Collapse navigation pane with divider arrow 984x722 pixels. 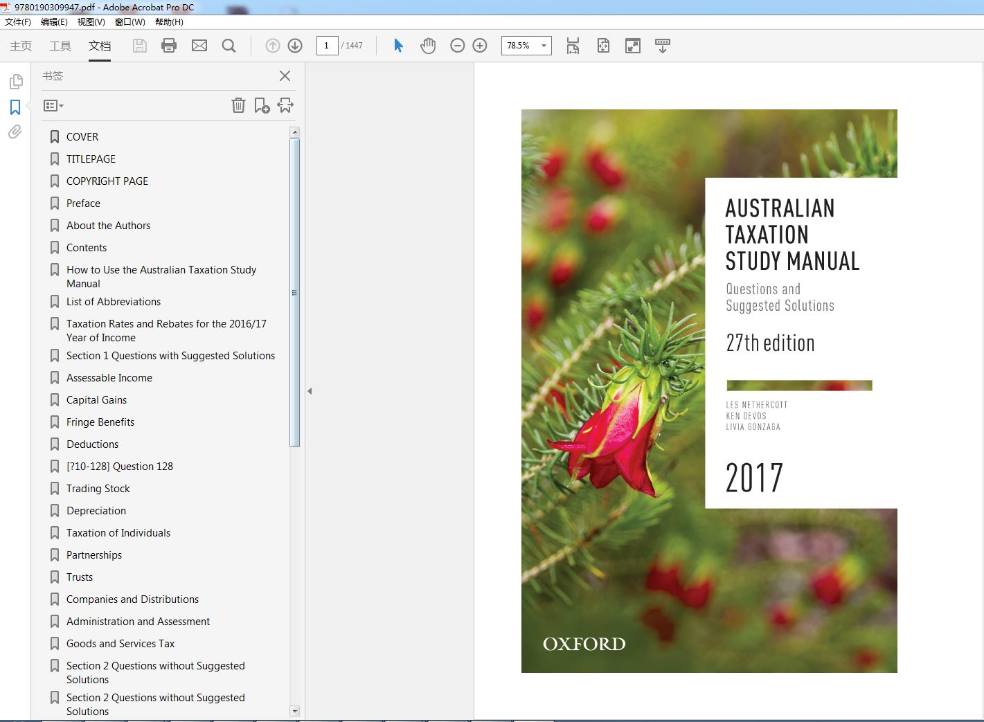[x=310, y=391]
